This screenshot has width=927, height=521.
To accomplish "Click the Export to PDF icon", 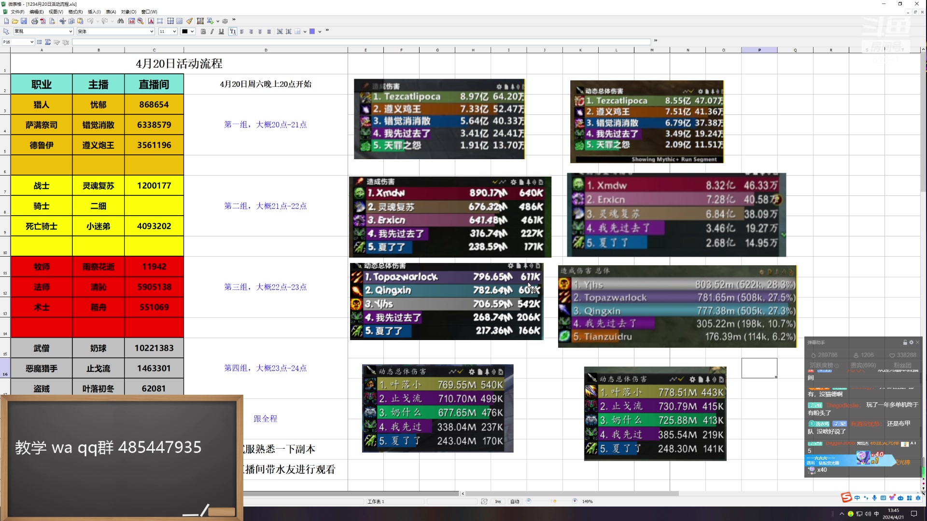I will click(43, 21).
